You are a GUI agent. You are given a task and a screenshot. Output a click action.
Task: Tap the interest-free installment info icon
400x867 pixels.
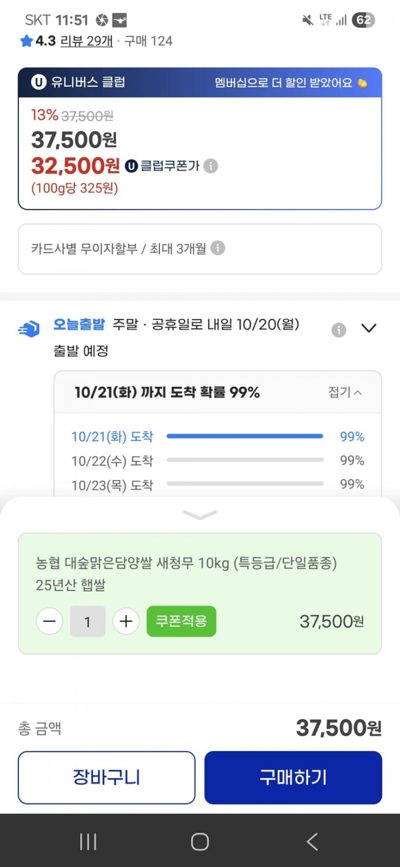pyautogui.click(x=217, y=248)
